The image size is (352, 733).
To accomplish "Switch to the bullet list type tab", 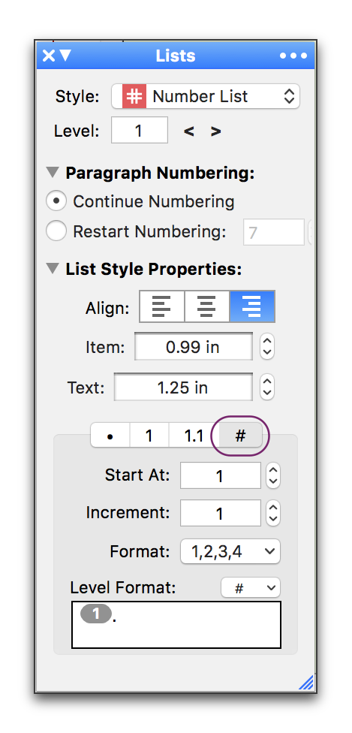I will pos(110,436).
